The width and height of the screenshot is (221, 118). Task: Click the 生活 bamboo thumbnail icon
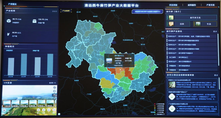tap(198, 24)
